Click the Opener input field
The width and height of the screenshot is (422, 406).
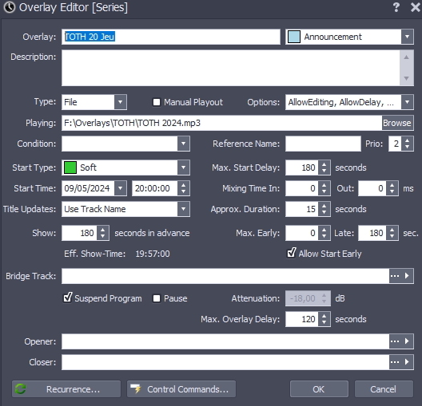(x=225, y=341)
